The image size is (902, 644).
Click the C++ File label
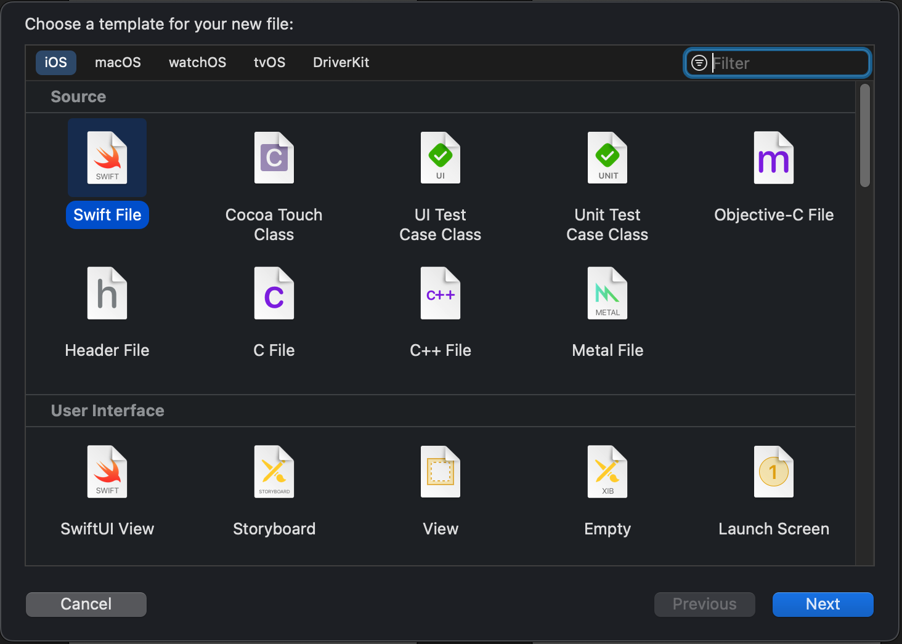point(441,350)
